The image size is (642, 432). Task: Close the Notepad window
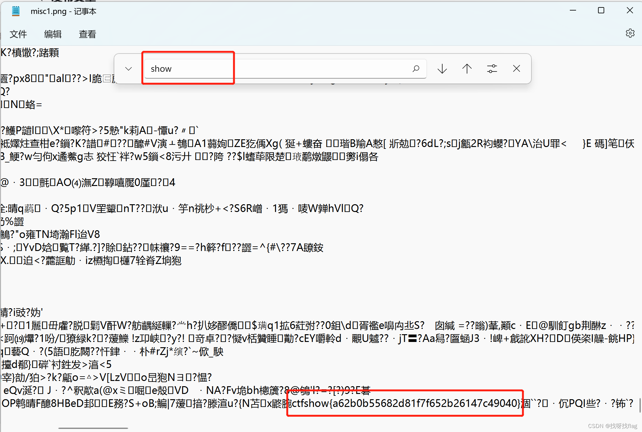click(630, 11)
